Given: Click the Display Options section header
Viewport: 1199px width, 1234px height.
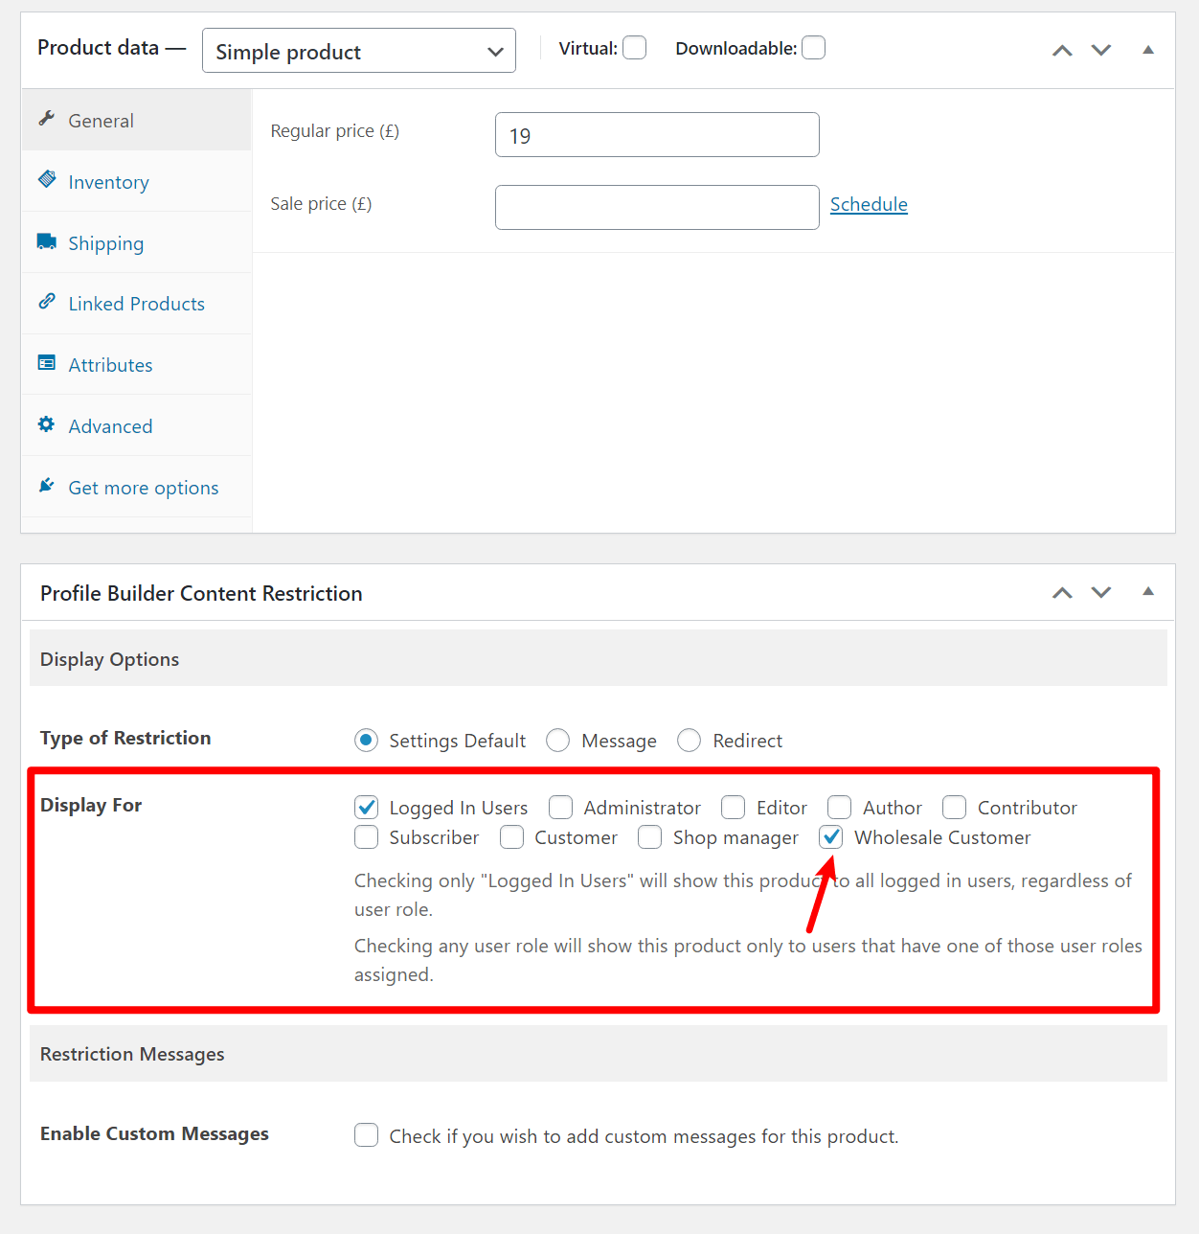Looking at the screenshot, I should click(x=599, y=658).
